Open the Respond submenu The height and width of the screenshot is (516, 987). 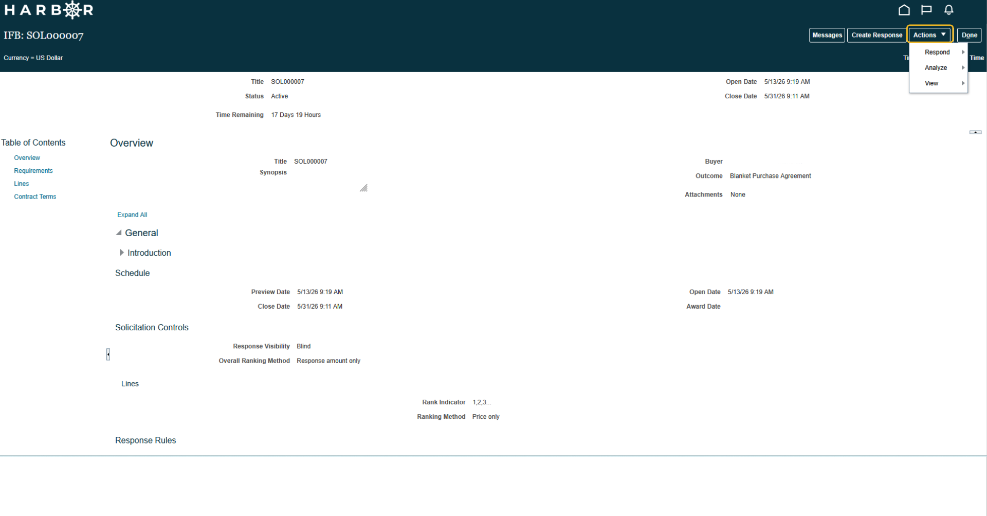(938, 52)
